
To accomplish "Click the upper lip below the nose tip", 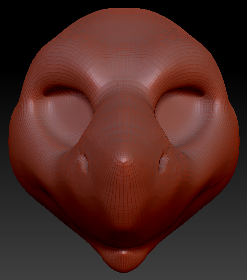I will [123, 223].
